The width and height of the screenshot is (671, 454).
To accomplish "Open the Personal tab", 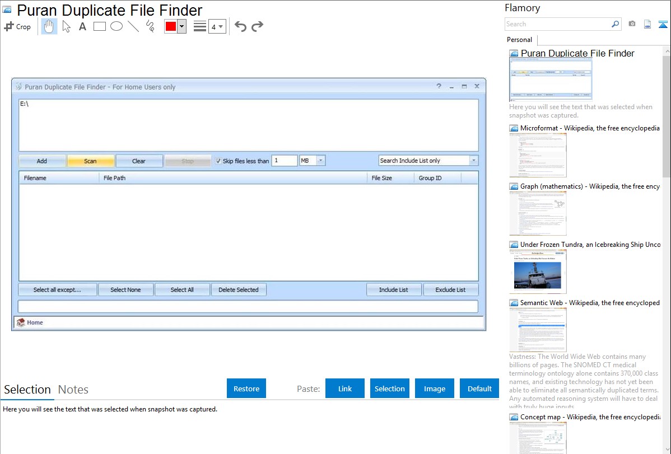I will (x=520, y=40).
